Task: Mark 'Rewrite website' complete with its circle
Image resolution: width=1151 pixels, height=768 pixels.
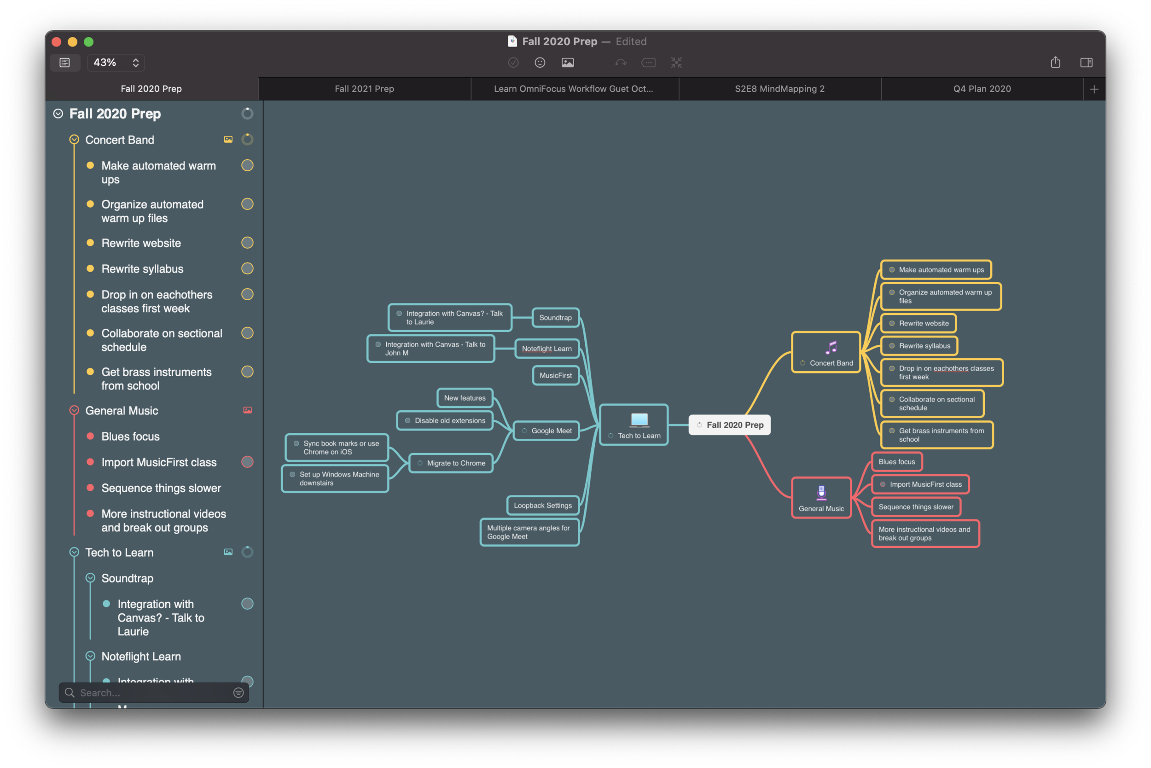Action: coord(247,243)
